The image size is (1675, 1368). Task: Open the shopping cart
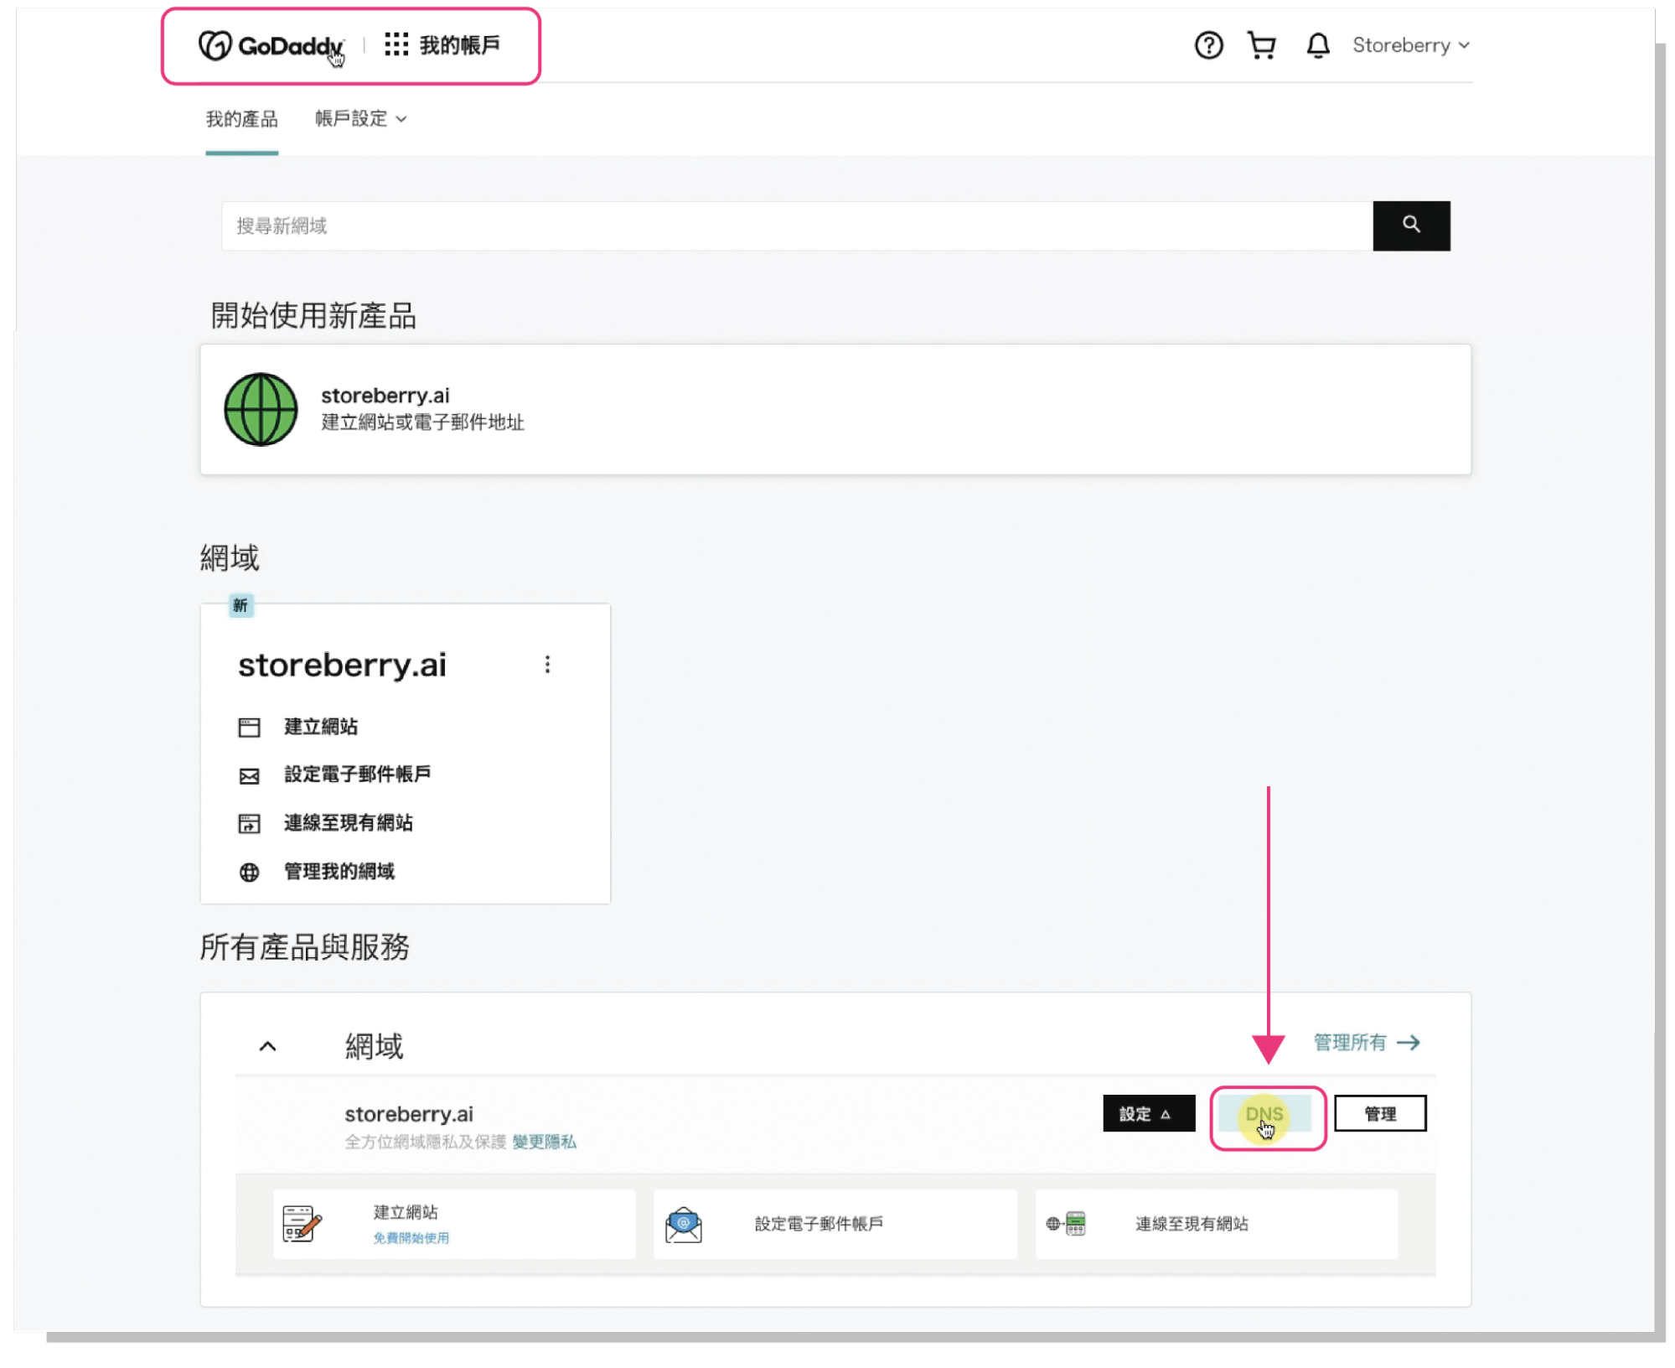pos(1261,45)
